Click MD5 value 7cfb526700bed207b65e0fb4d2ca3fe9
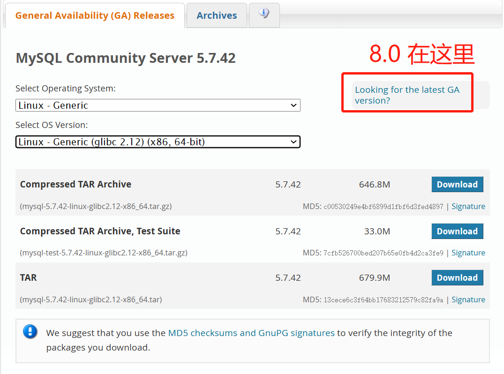This screenshot has height=374, width=504. point(383,253)
